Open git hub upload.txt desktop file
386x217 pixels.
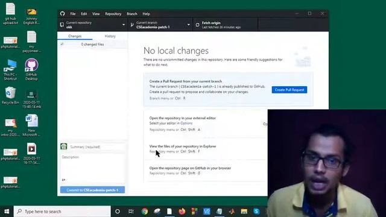click(10, 14)
